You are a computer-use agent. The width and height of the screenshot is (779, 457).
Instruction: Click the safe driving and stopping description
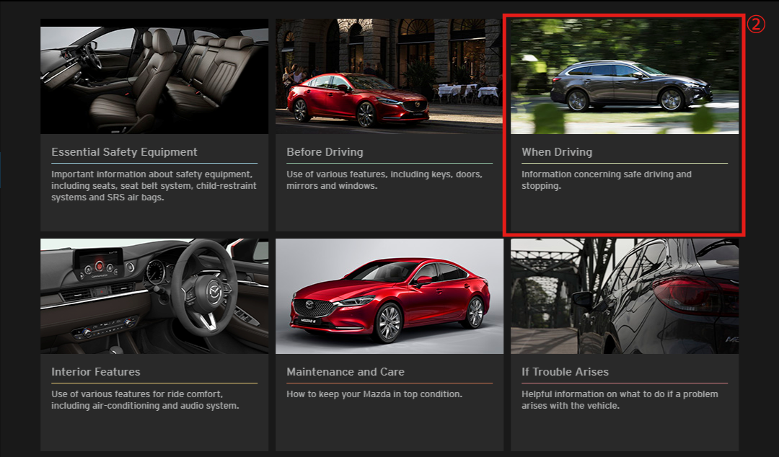(606, 179)
